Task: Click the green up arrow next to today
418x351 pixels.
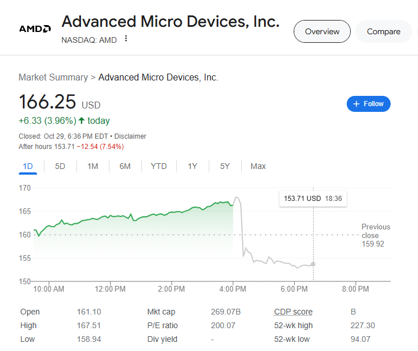Action: [x=82, y=120]
